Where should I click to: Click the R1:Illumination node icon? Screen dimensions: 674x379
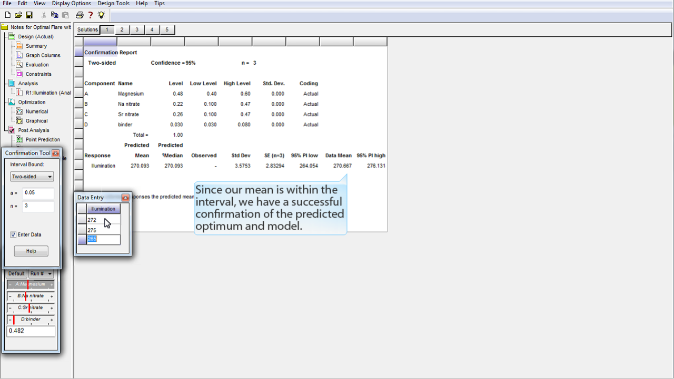(x=19, y=93)
